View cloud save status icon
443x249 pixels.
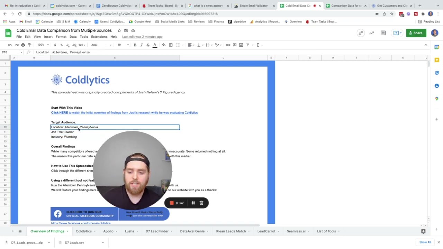133,30
